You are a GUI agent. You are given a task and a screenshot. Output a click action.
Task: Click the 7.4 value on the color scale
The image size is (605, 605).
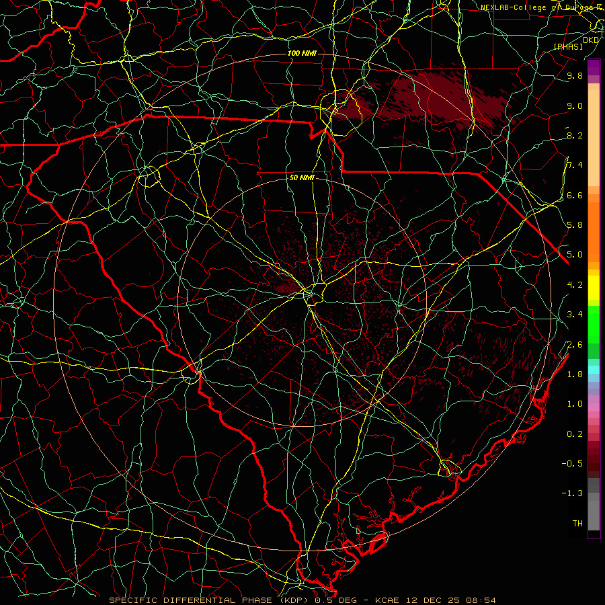[x=575, y=165]
